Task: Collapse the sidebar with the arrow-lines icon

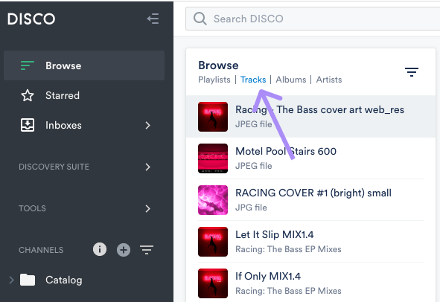Action: click(x=153, y=19)
